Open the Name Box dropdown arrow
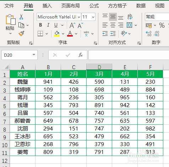 click(x=34, y=55)
